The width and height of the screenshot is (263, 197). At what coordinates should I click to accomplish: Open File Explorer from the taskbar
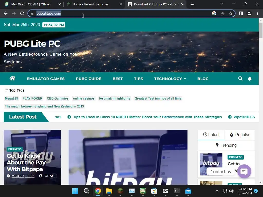pos(109,191)
